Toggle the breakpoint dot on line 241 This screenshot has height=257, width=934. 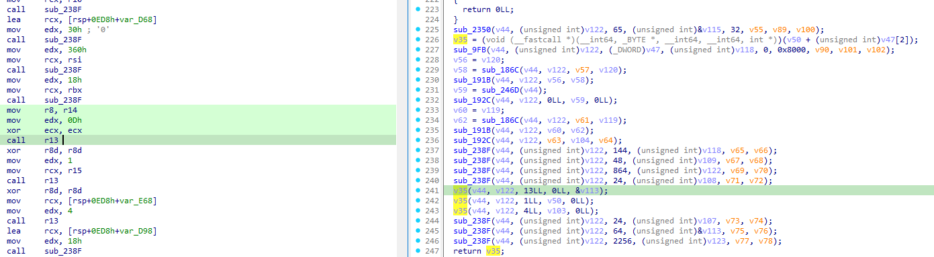point(418,191)
